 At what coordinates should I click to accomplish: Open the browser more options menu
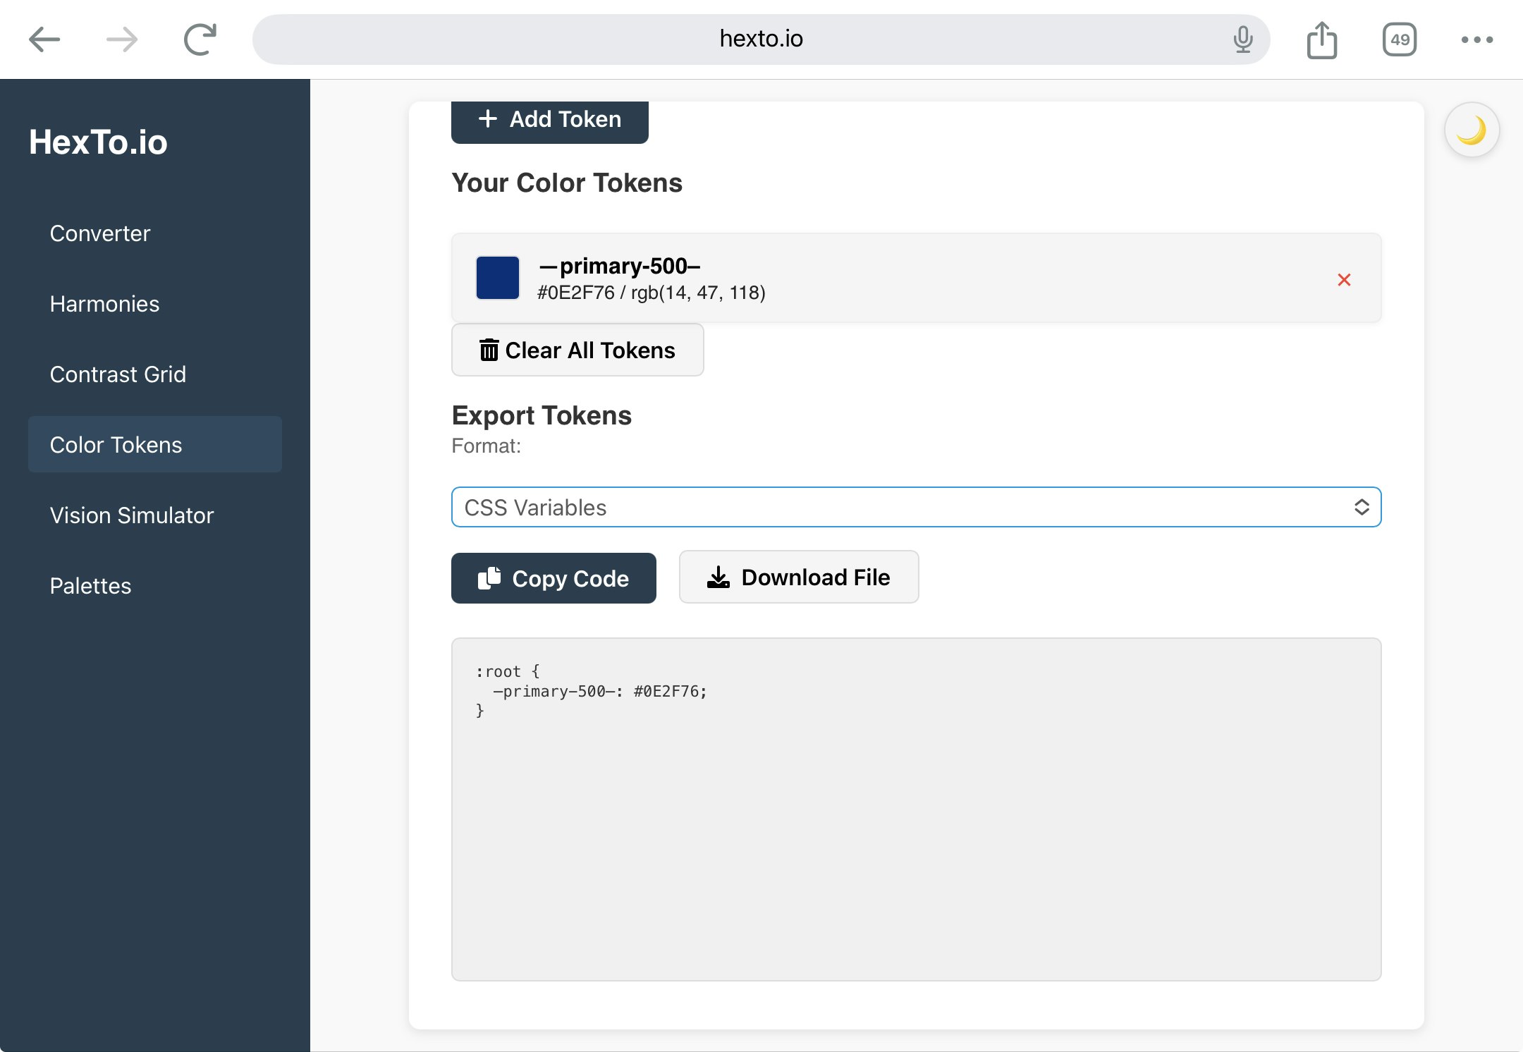point(1477,39)
